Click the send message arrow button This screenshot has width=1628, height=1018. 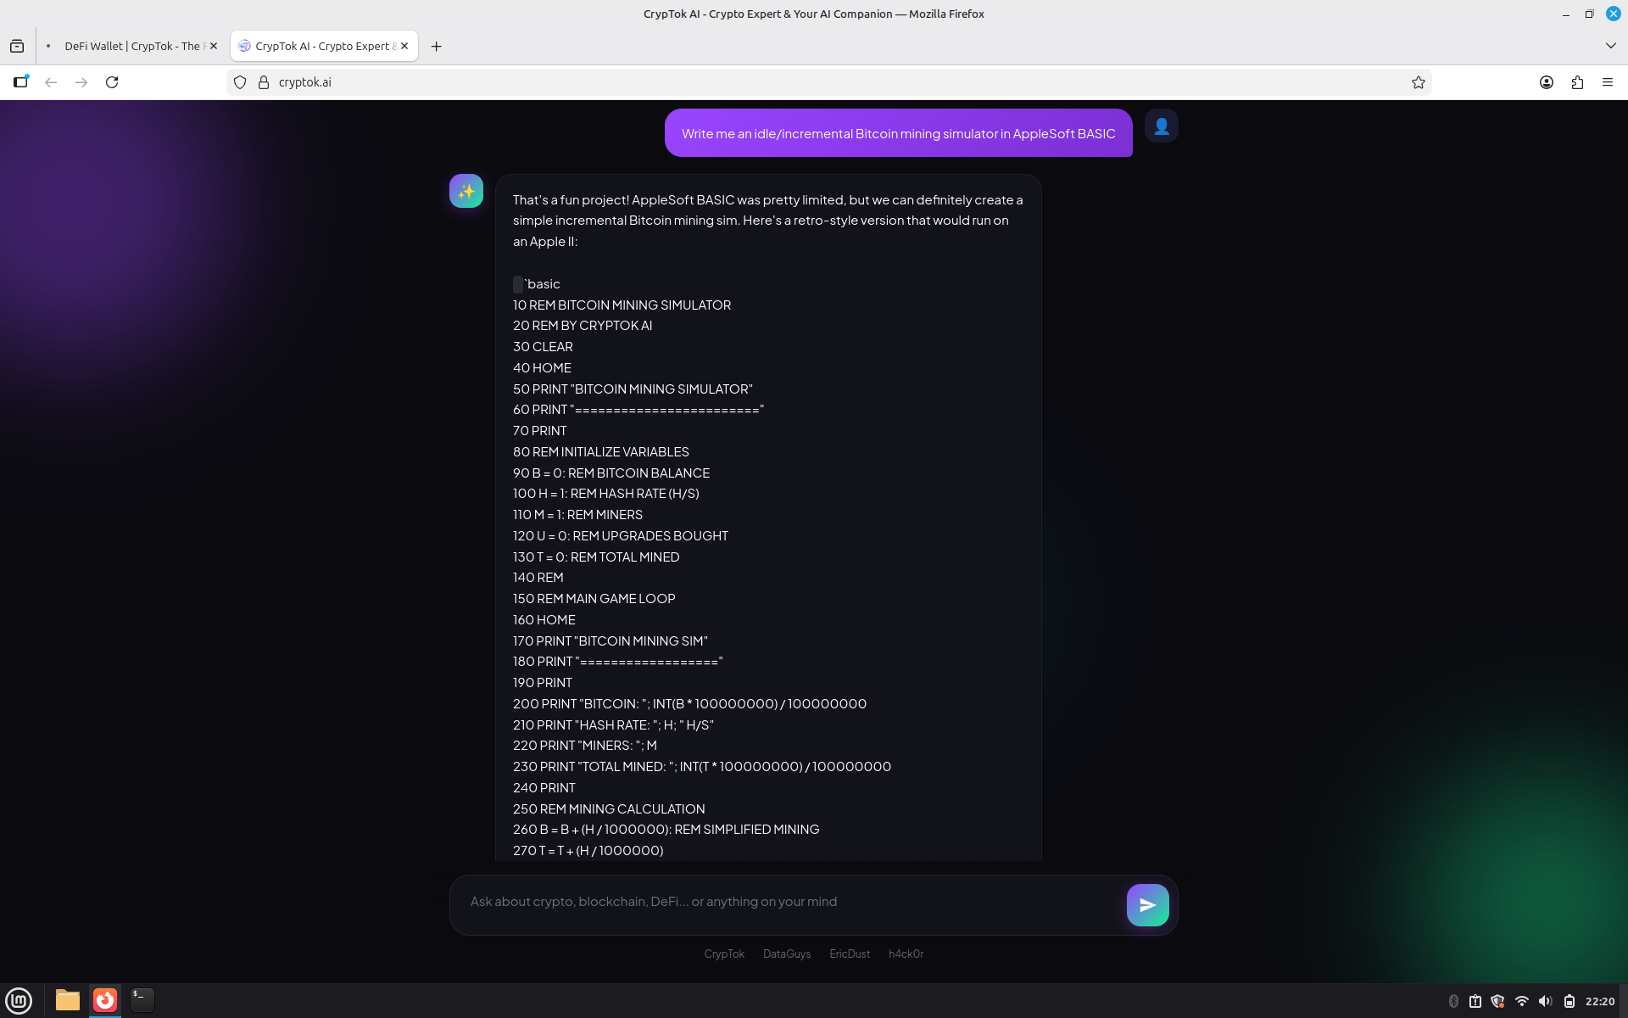[x=1147, y=905]
